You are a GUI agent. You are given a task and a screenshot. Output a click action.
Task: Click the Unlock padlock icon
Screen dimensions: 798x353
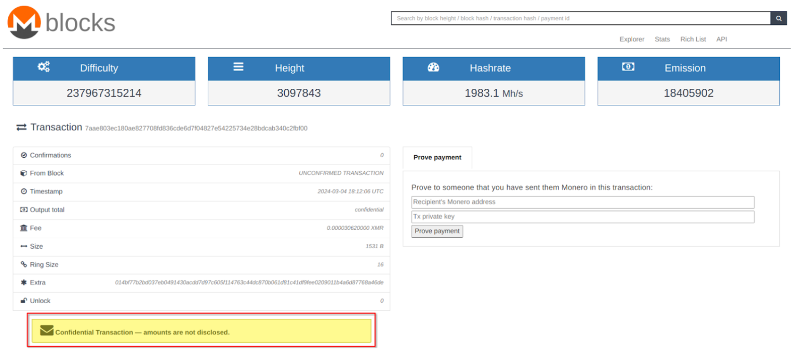[24, 301]
